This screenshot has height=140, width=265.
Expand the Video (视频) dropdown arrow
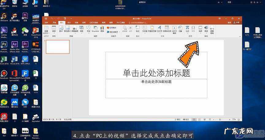point(200,33)
